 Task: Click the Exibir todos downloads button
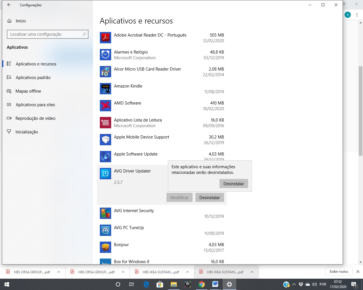pyautogui.click(x=339, y=272)
